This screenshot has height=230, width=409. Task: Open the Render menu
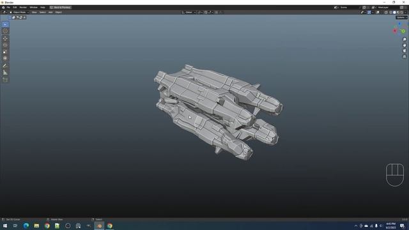point(23,8)
